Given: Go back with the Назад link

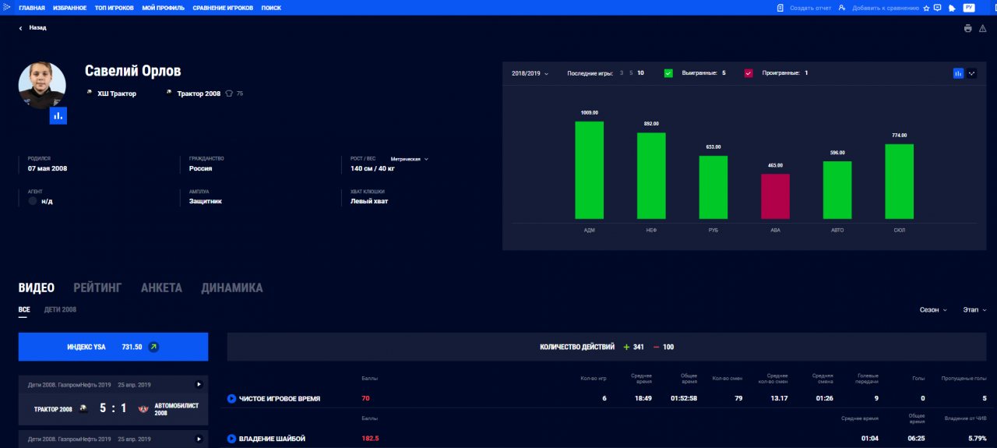Looking at the screenshot, I should (x=33, y=27).
